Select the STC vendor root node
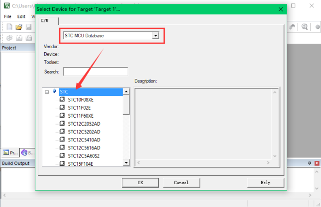 pyautogui.click(x=91, y=92)
